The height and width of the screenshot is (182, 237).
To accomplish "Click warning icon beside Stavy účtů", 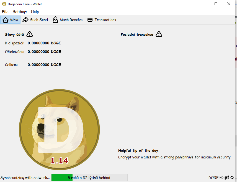I will [29, 34].
